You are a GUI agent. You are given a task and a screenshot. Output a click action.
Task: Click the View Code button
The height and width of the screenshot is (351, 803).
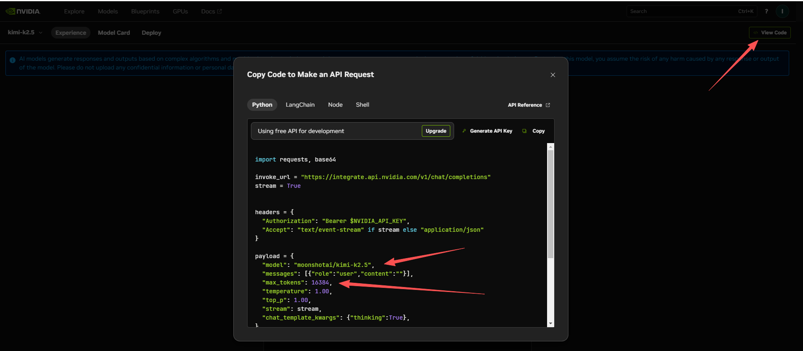[x=769, y=33]
